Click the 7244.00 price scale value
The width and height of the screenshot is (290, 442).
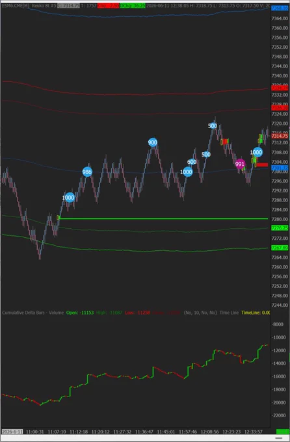pyautogui.click(x=280, y=305)
